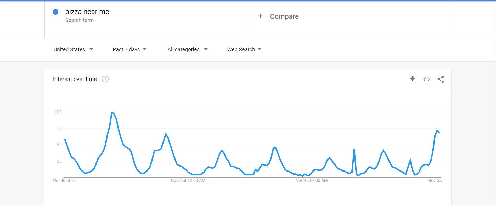This screenshot has width=496, height=205.
Task: Open the United States region dropdown
Action: pyautogui.click(x=73, y=49)
